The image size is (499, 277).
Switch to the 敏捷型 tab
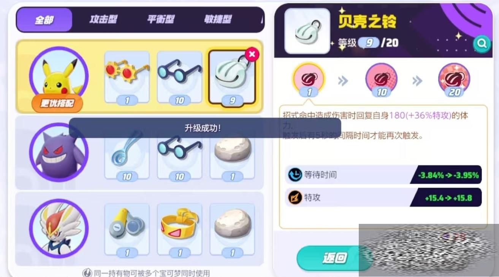(217, 19)
